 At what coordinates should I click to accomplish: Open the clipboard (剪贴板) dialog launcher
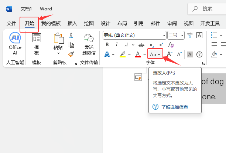tap(75, 63)
